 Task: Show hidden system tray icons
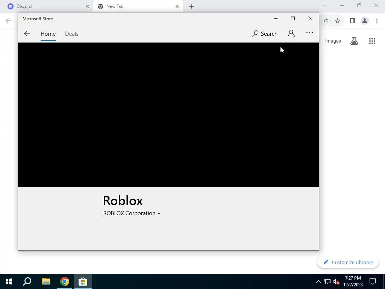(x=318, y=281)
